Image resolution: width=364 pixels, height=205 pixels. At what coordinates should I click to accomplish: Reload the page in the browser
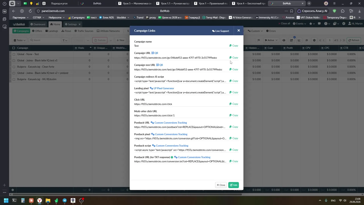(30, 11)
